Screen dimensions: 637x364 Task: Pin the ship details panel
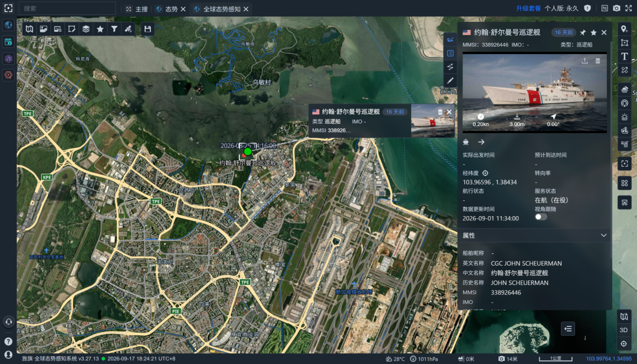coord(583,32)
